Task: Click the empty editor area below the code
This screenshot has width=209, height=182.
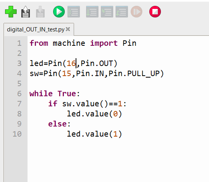Action: tap(118, 160)
